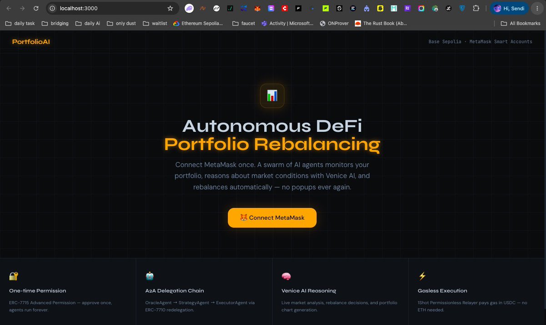Reload the localhost page
Screen dimensions: 546x325
click(x=36, y=8)
